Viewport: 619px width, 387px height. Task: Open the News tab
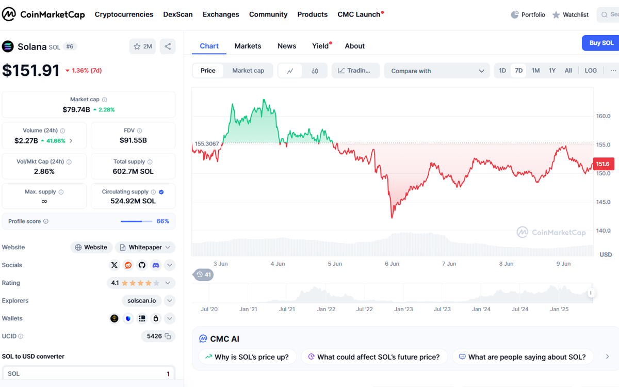287,46
